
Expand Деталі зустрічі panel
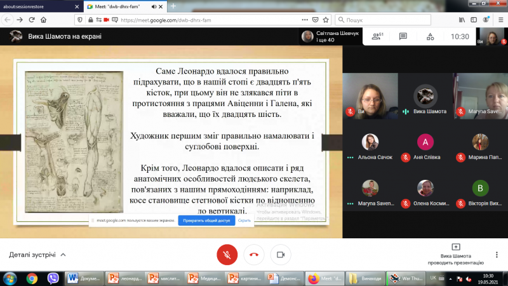pyautogui.click(x=37, y=255)
